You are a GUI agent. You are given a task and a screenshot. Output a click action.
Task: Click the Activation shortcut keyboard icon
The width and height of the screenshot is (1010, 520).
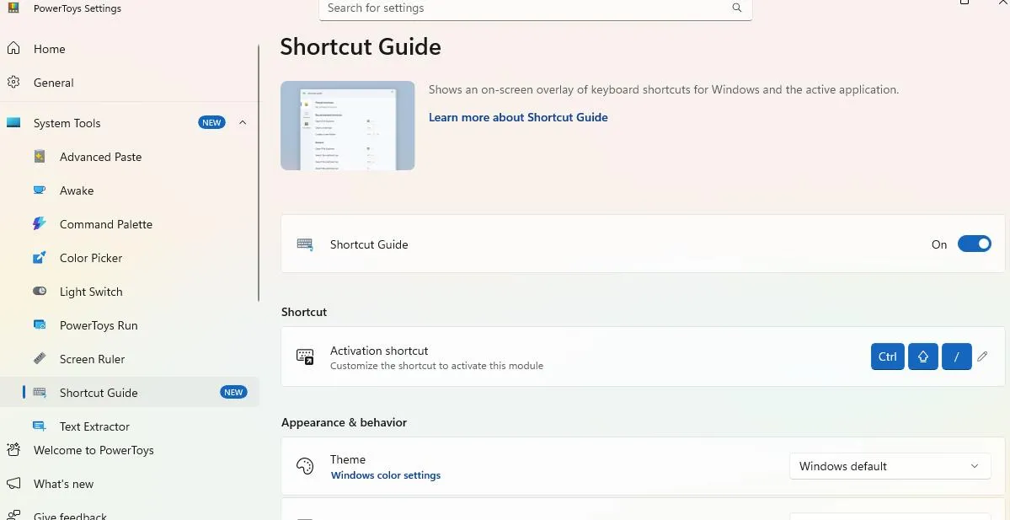click(305, 356)
